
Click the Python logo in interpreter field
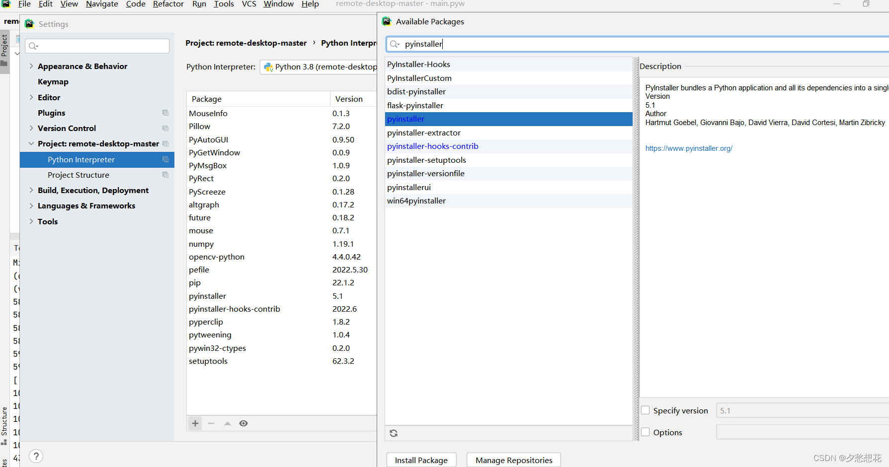click(x=268, y=67)
